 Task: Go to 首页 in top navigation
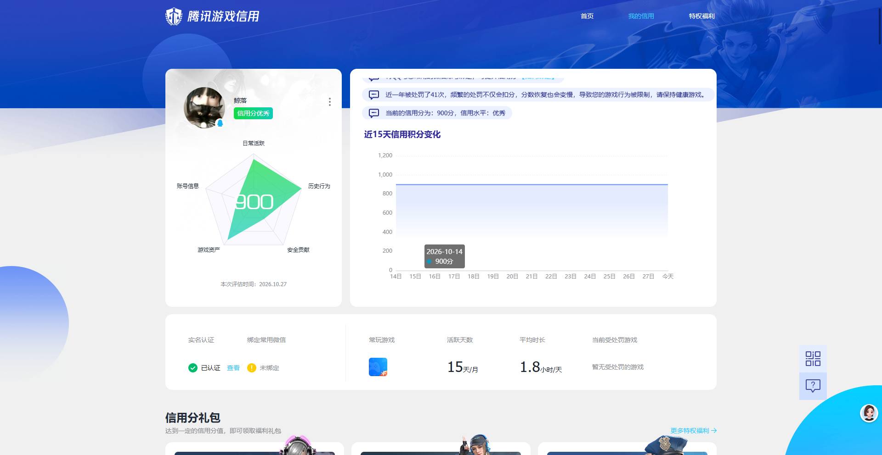(587, 16)
